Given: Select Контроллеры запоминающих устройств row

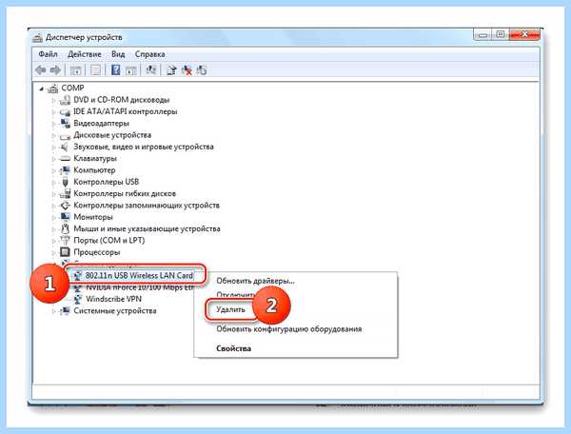Looking at the screenshot, I should [x=147, y=206].
